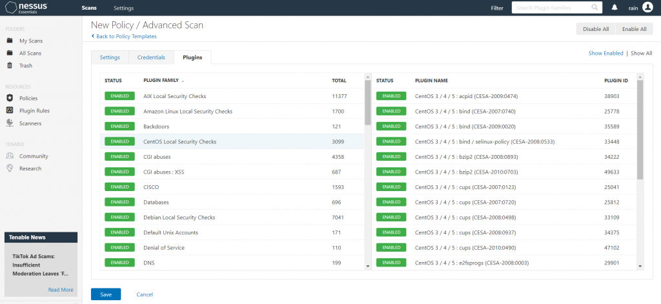Click plugin bzip2 (CESA-2008:0893)
This screenshot has height=304, width=661.
(x=466, y=157)
